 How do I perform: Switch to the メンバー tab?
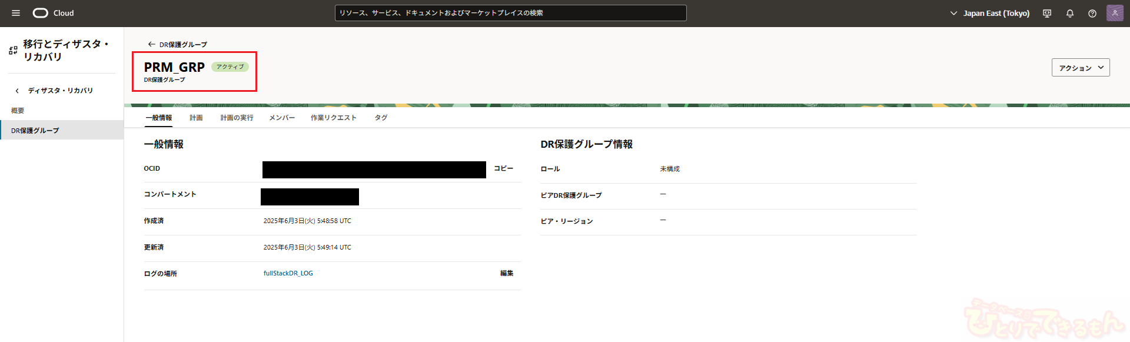click(x=282, y=118)
